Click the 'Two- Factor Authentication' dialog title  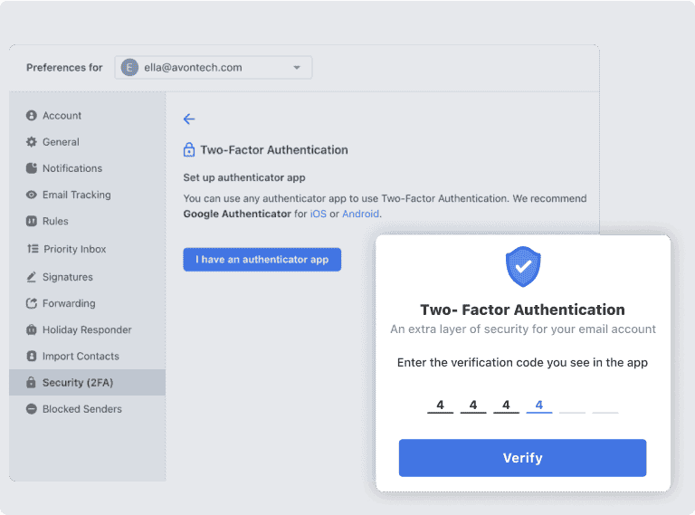pos(522,310)
